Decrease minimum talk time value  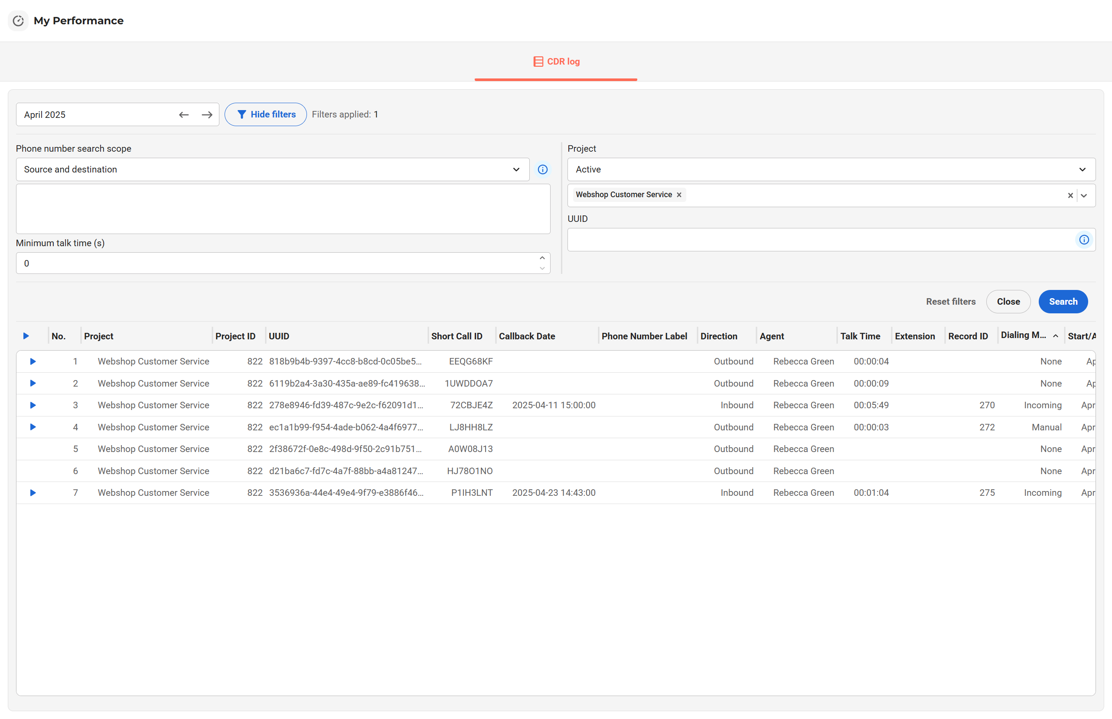point(542,268)
